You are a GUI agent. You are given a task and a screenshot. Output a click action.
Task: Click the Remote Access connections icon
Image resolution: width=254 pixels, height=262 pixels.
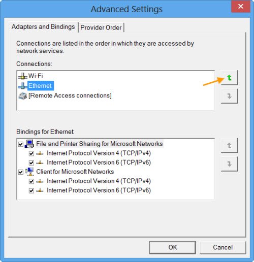22,95
